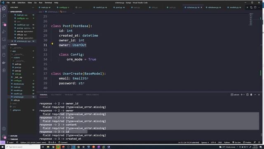Close the terminal panel
The image size is (264, 149).
259,95
